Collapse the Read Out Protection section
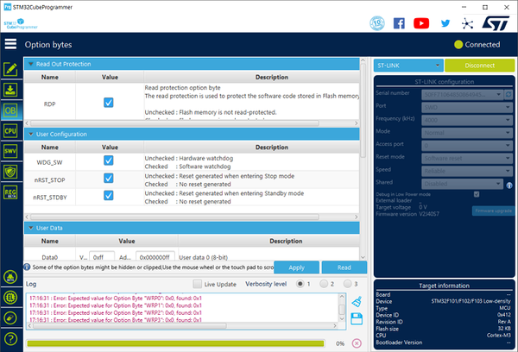518x352 pixels. [31, 64]
